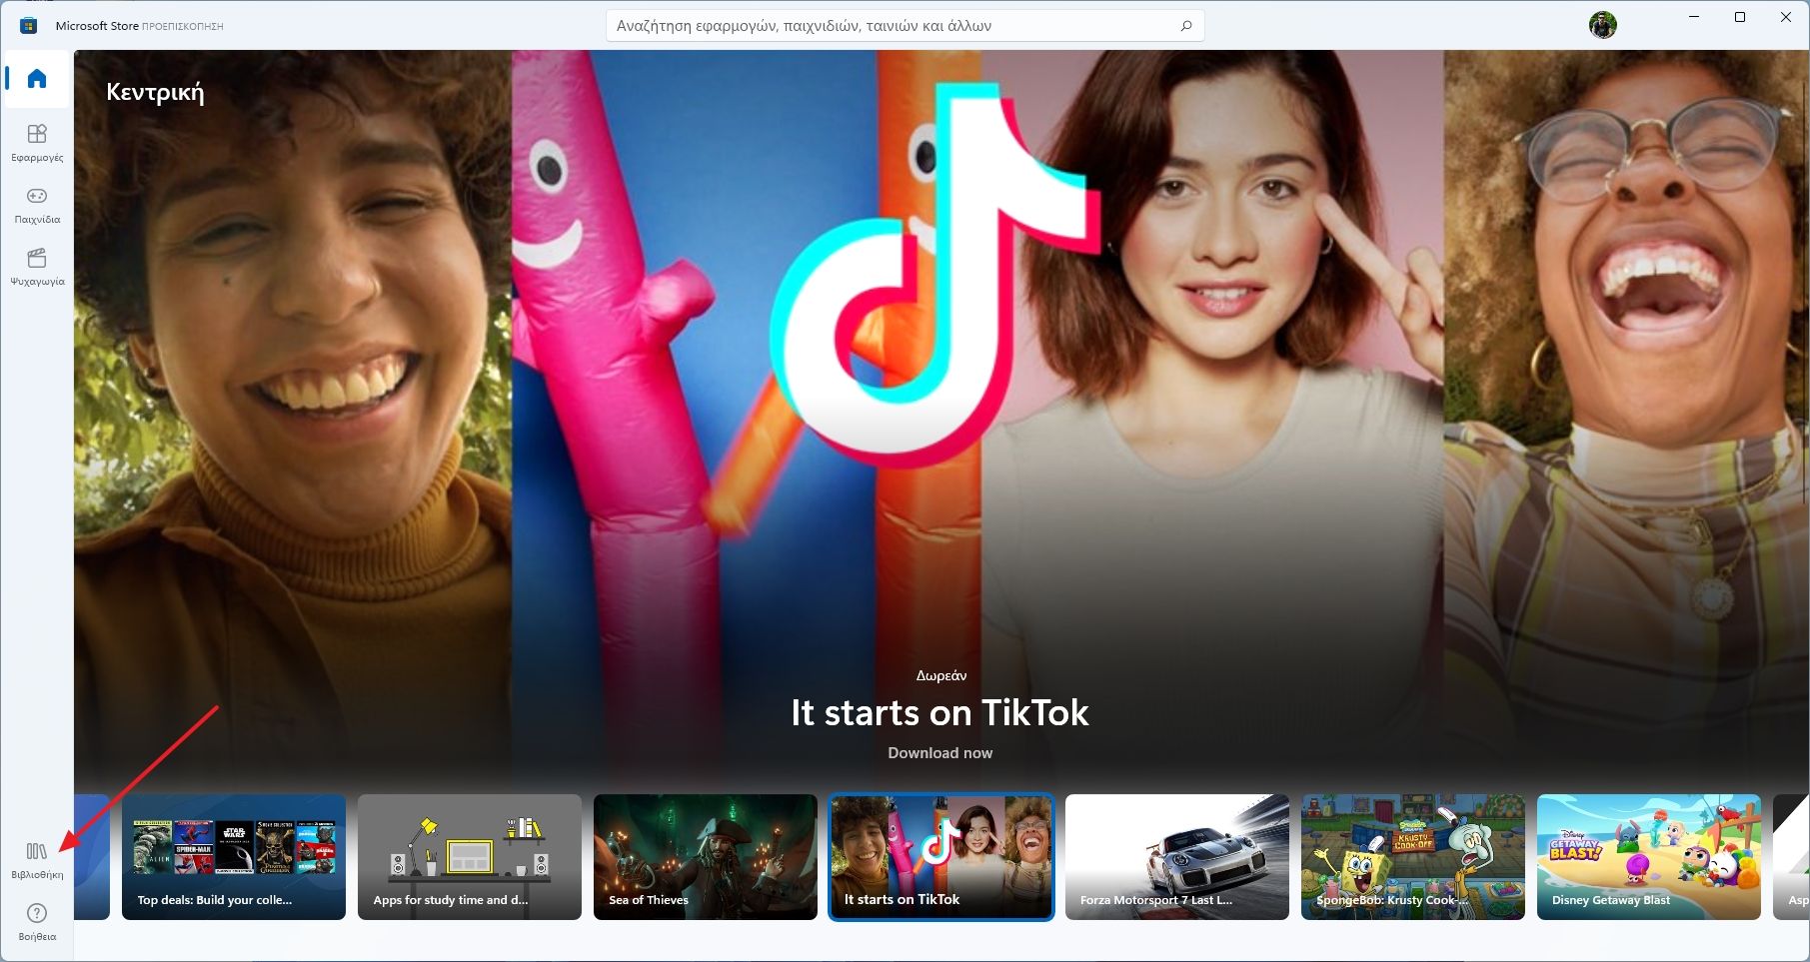Open the Entertainment (Ψυχαγωγία) section
This screenshot has width=1810, height=962.
(x=37, y=266)
